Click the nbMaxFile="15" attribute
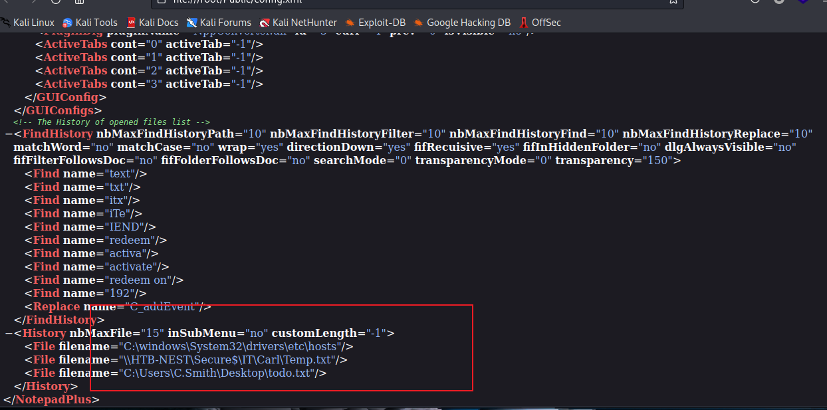 (x=116, y=333)
